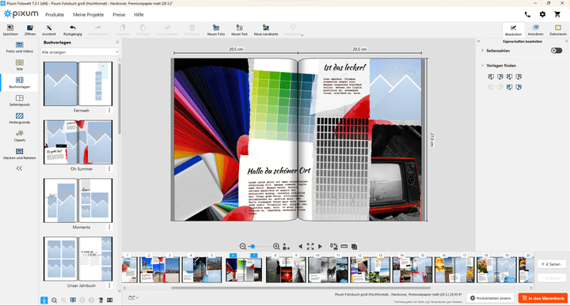Select the Buchvorlagen sidebar item
This screenshot has width=570, height=306.
point(20,82)
